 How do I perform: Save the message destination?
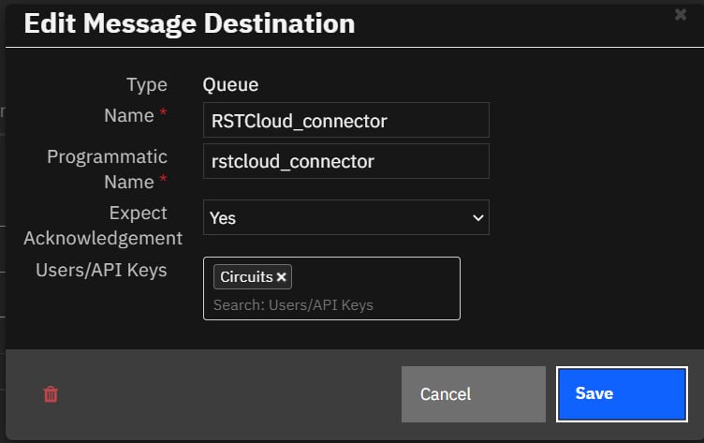tap(621, 393)
